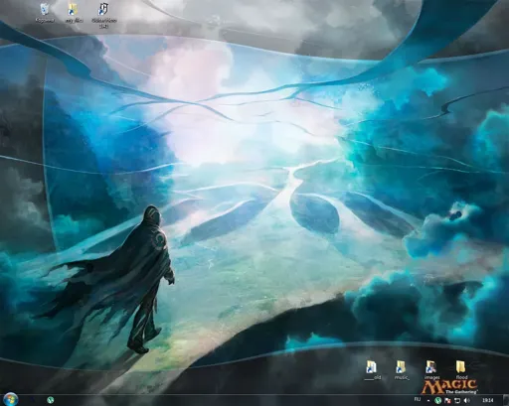Open the Windows Start menu orb

11,399
